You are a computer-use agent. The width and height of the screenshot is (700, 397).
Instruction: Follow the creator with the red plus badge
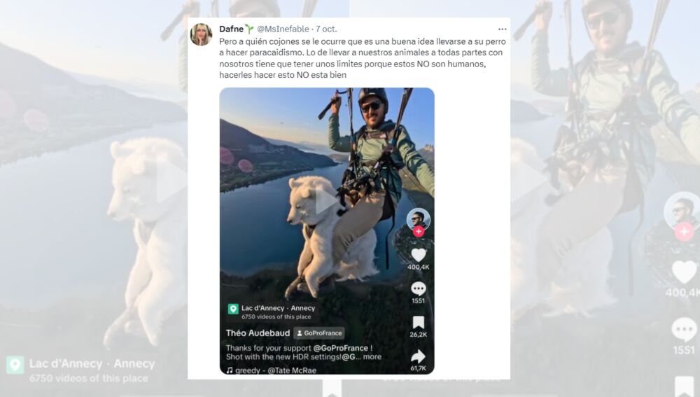tap(419, 231)
